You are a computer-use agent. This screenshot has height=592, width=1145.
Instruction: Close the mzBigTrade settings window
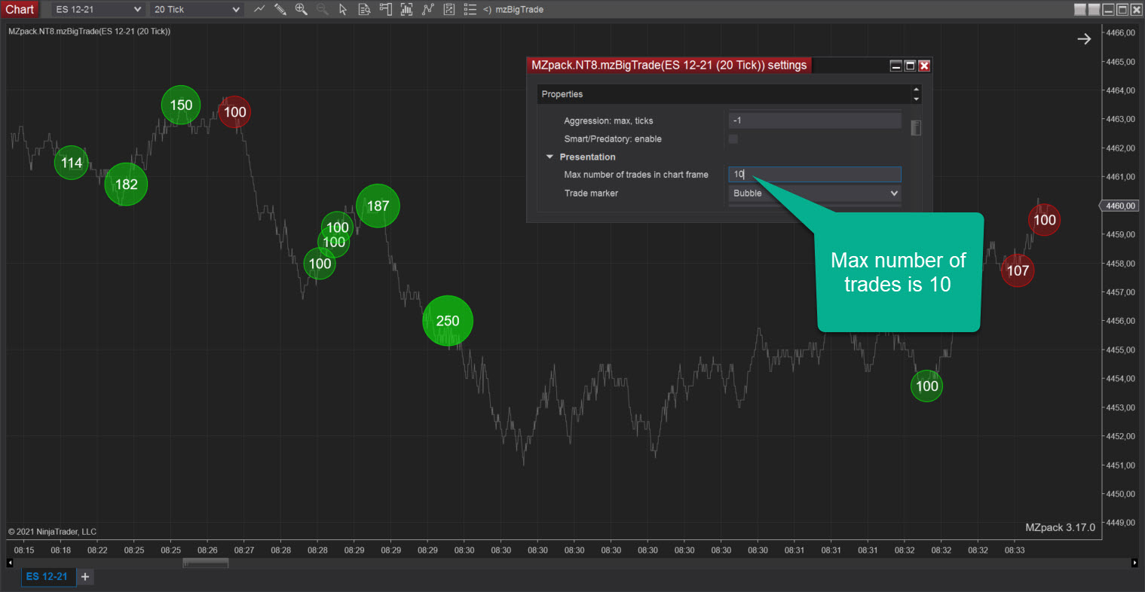[x=924, y=66]
